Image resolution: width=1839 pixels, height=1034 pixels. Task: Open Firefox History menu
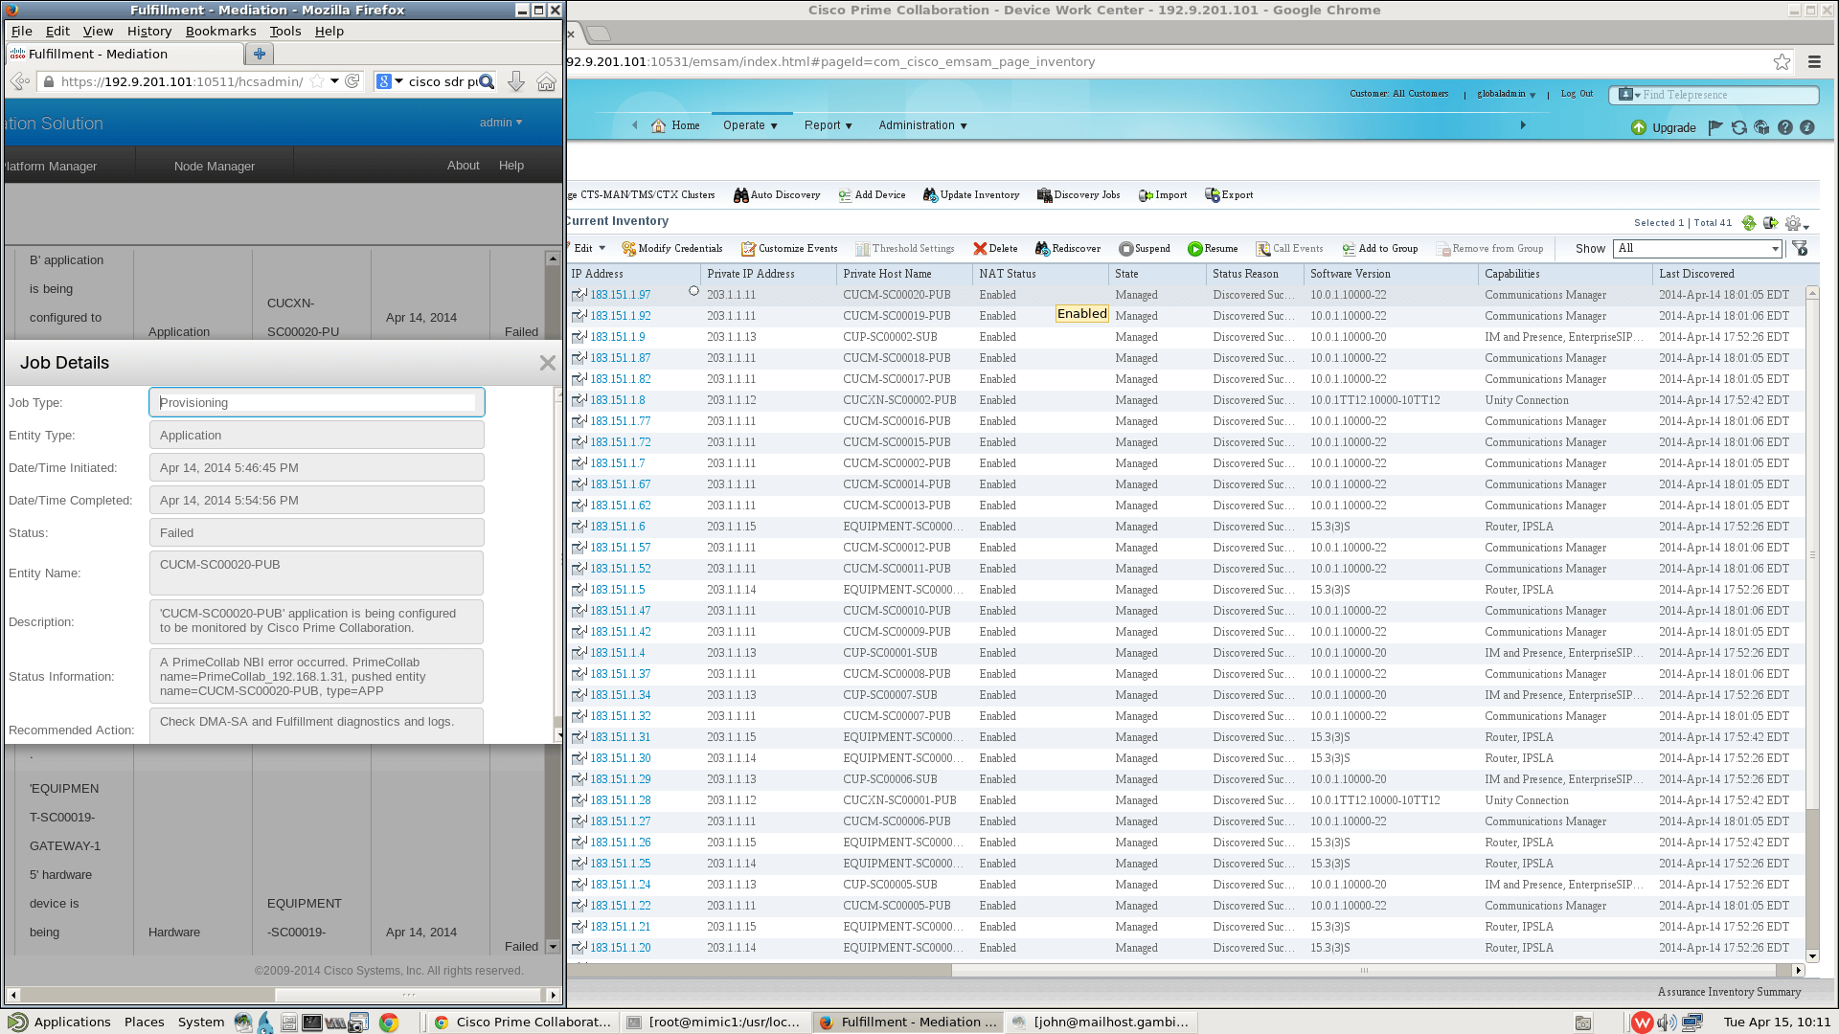(149, 31)
